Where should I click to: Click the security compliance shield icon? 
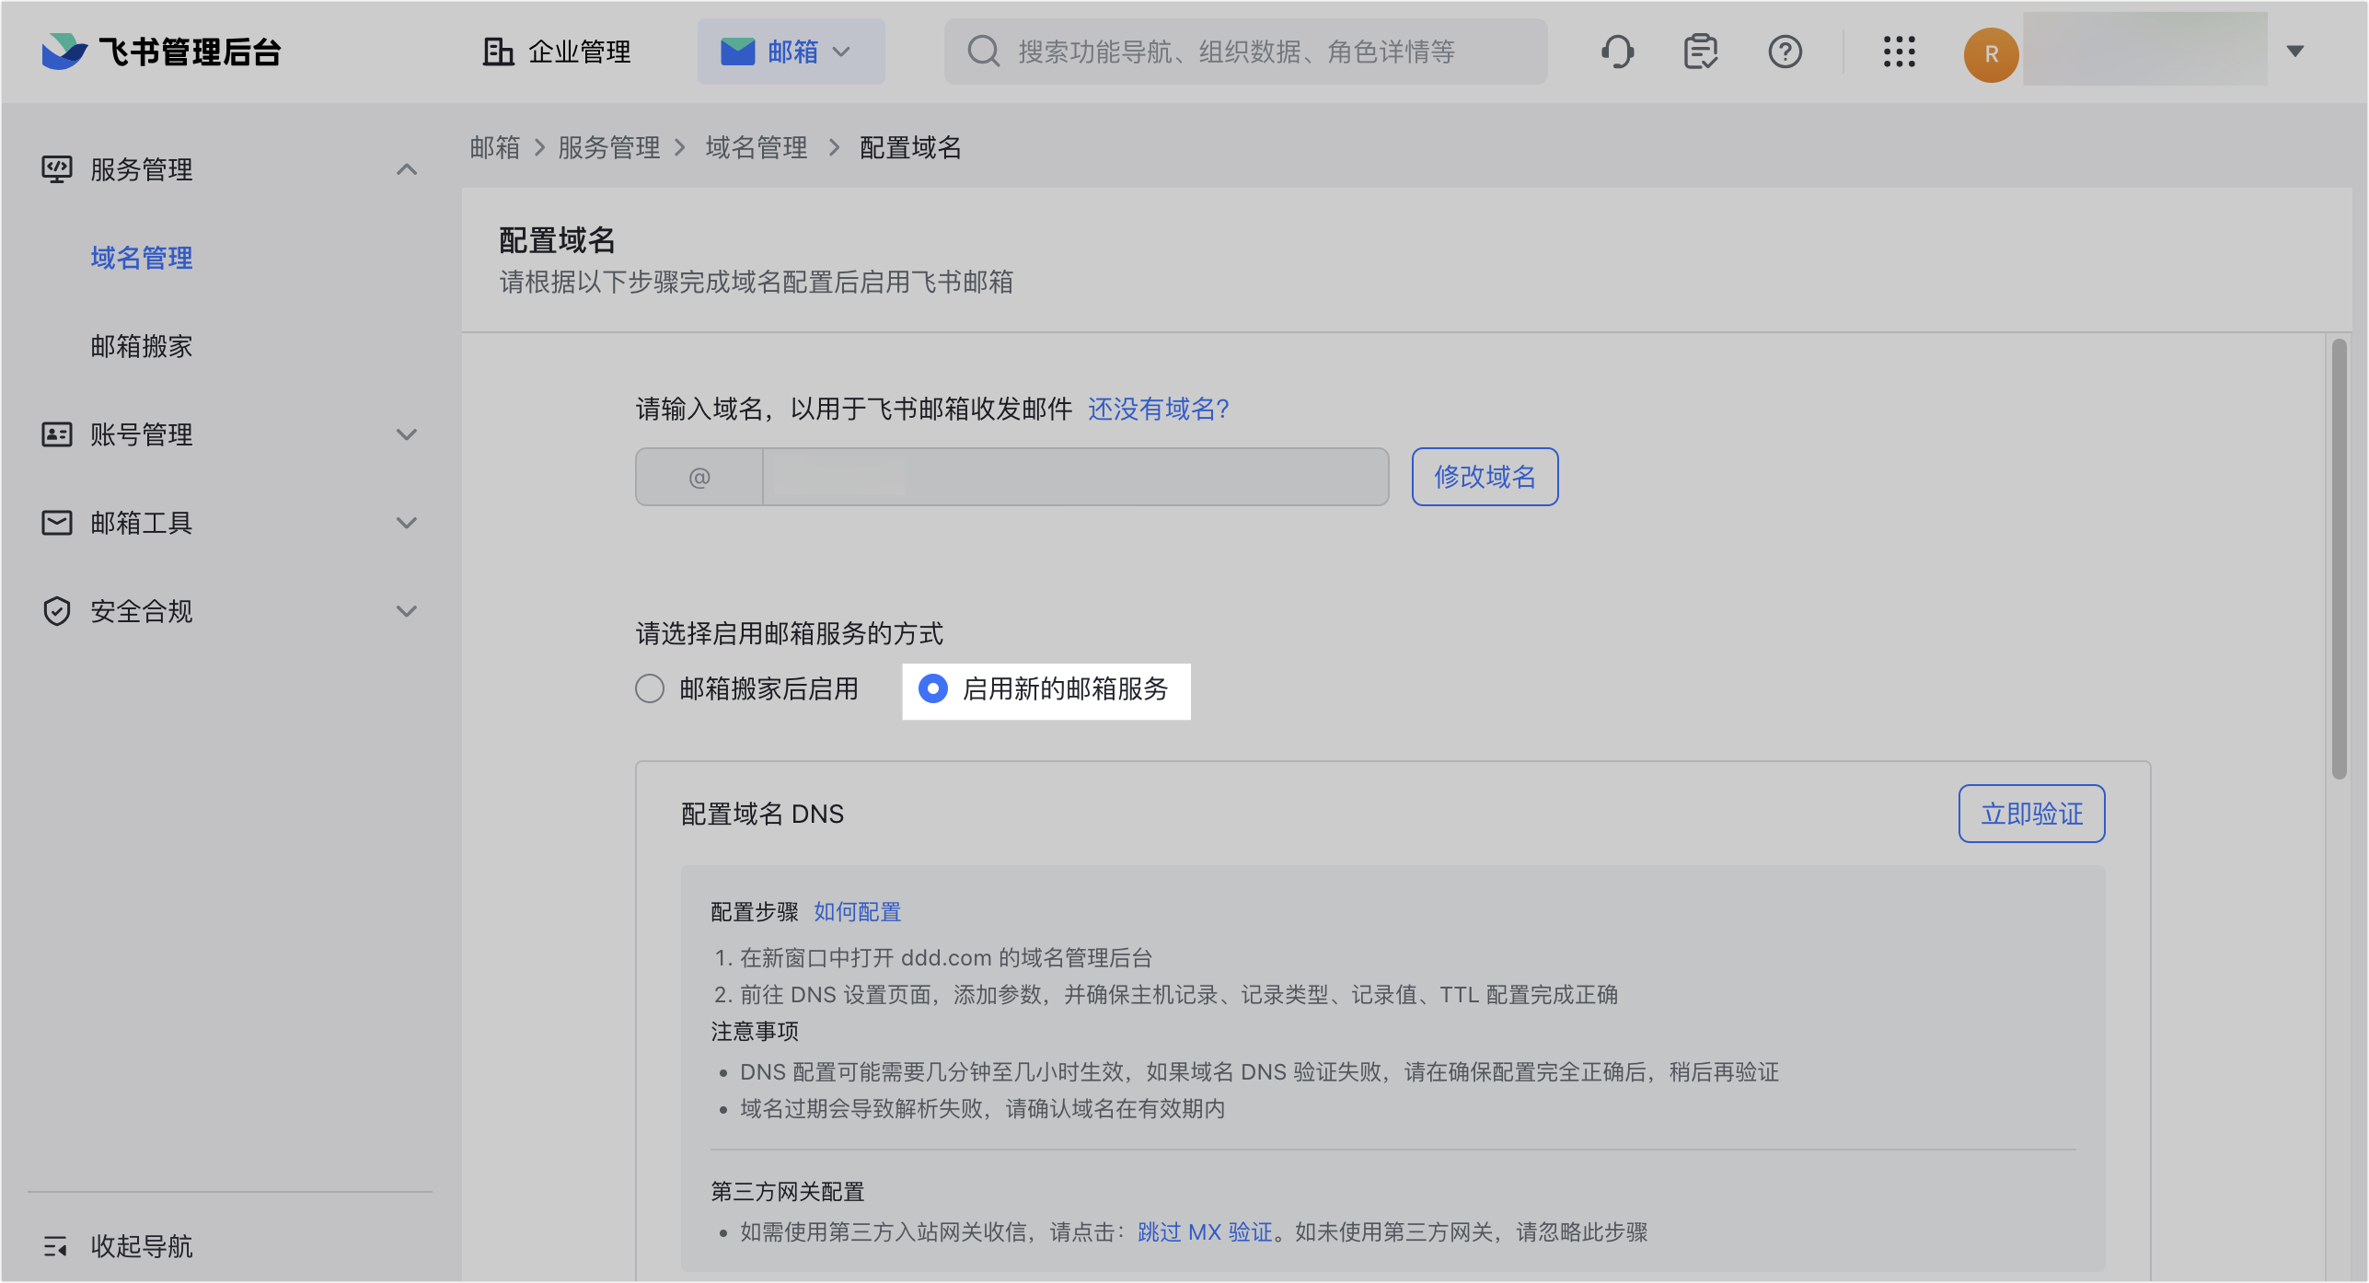[57, 611]
